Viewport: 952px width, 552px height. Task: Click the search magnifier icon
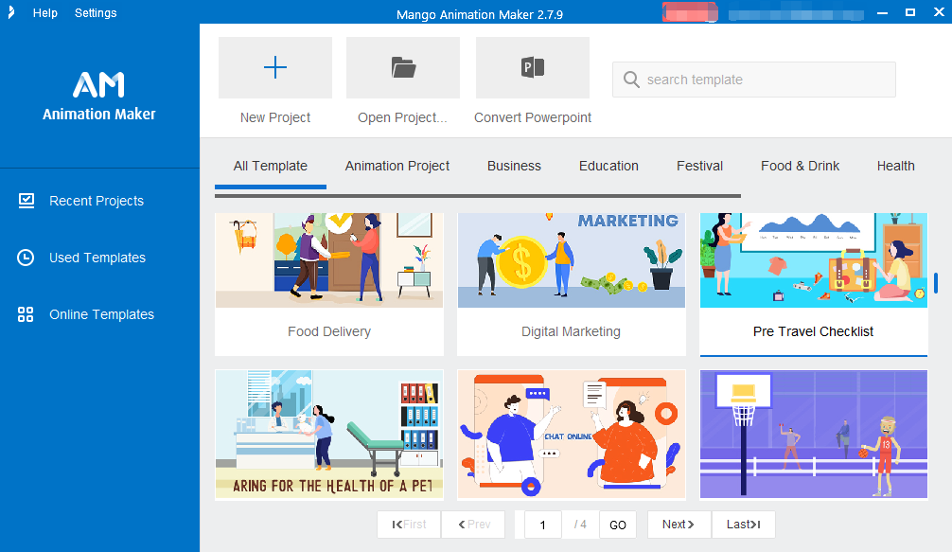[631, 80]
